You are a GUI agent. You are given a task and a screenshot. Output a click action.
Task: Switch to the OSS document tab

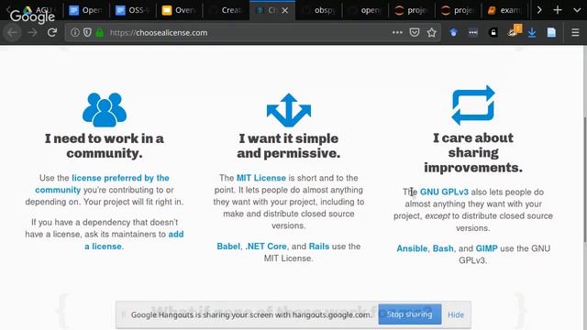click(132, 10)
